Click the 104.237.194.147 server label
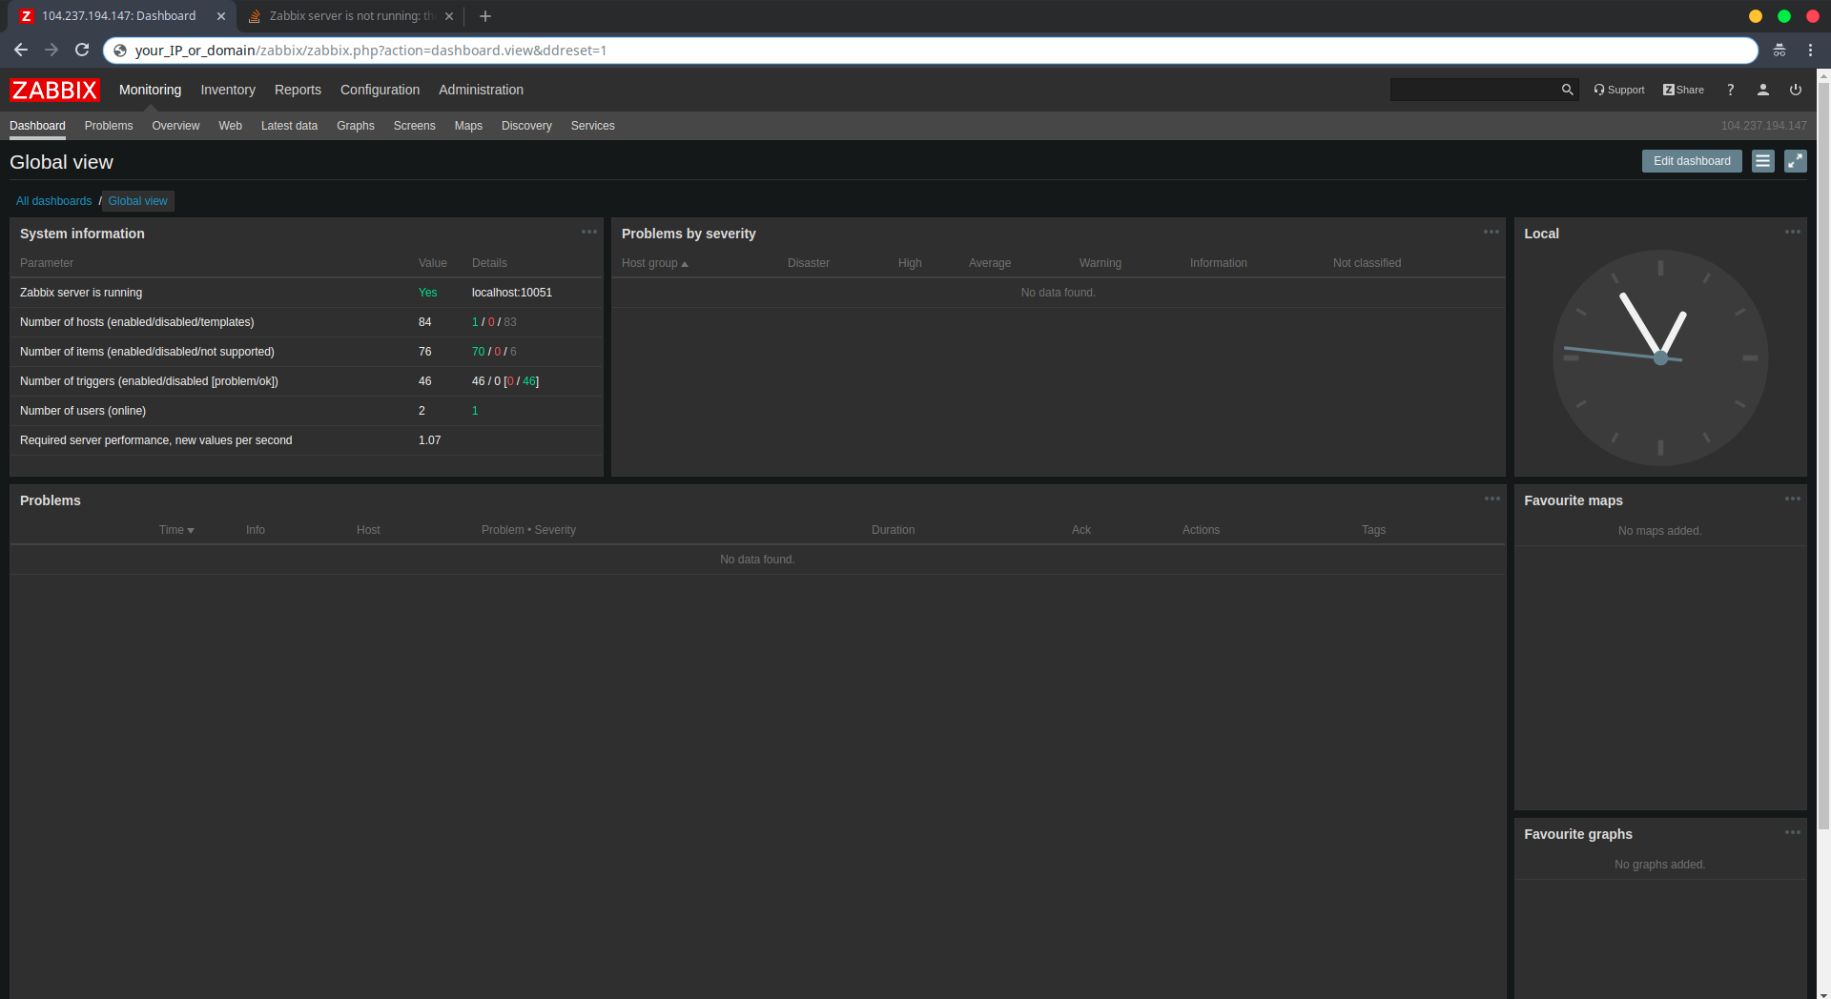The image size is (1831, 999). point(1763,126)
